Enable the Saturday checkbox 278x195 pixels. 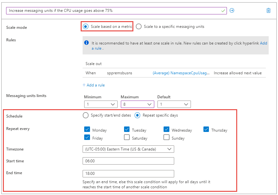click(127, 137)
